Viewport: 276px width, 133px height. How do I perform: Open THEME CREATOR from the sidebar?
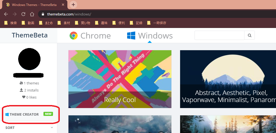point(29,114)
